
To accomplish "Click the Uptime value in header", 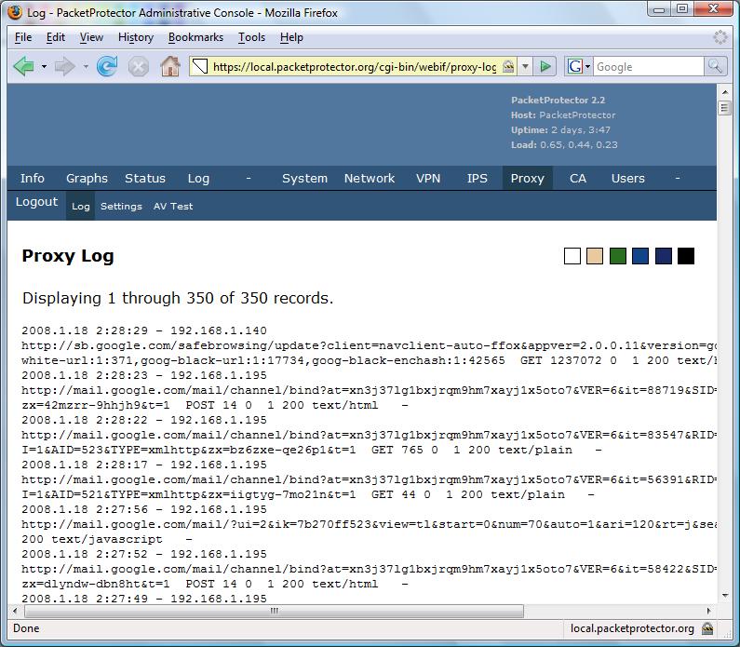I will (x=581, y=129).
